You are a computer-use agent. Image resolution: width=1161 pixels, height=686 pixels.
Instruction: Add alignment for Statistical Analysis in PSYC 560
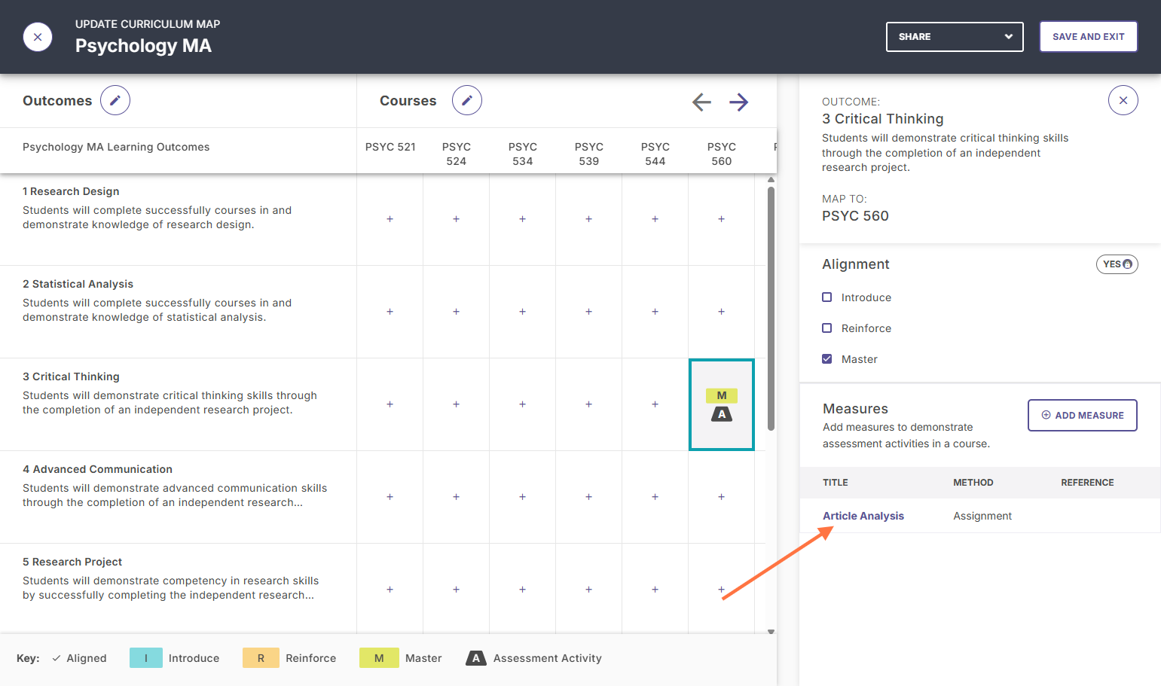tap(721, 312)
